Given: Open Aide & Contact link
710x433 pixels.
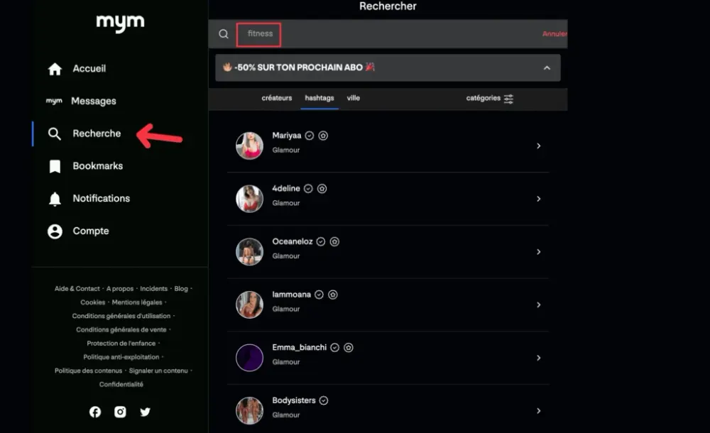Looking at the screenshot, I should point(77,288).
